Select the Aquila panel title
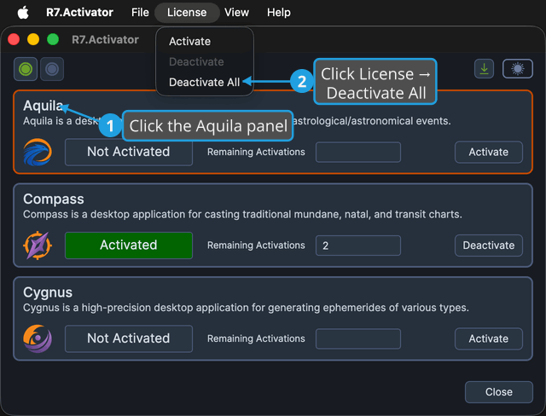 coord(44,106)
